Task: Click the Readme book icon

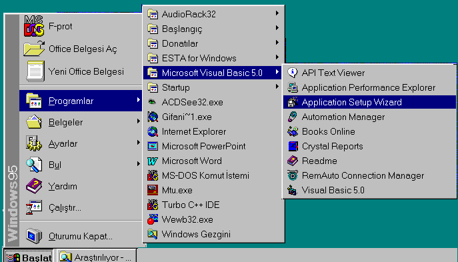Action: pos(293,161)
